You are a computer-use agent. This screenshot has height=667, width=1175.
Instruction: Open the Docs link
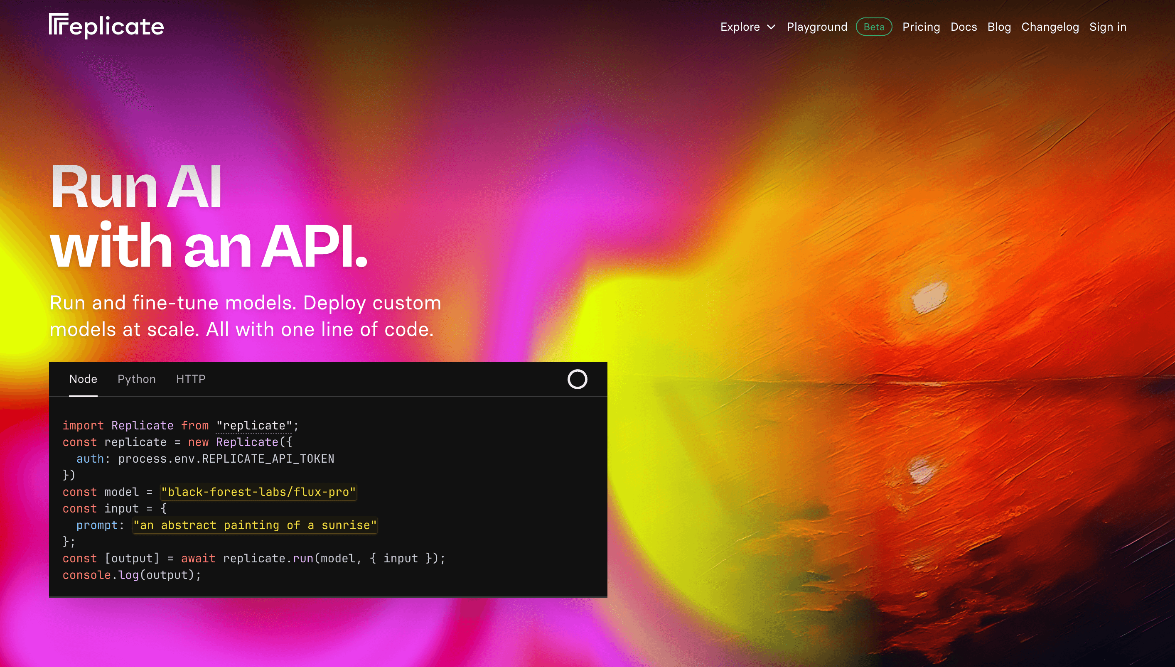tap(963, 27)
